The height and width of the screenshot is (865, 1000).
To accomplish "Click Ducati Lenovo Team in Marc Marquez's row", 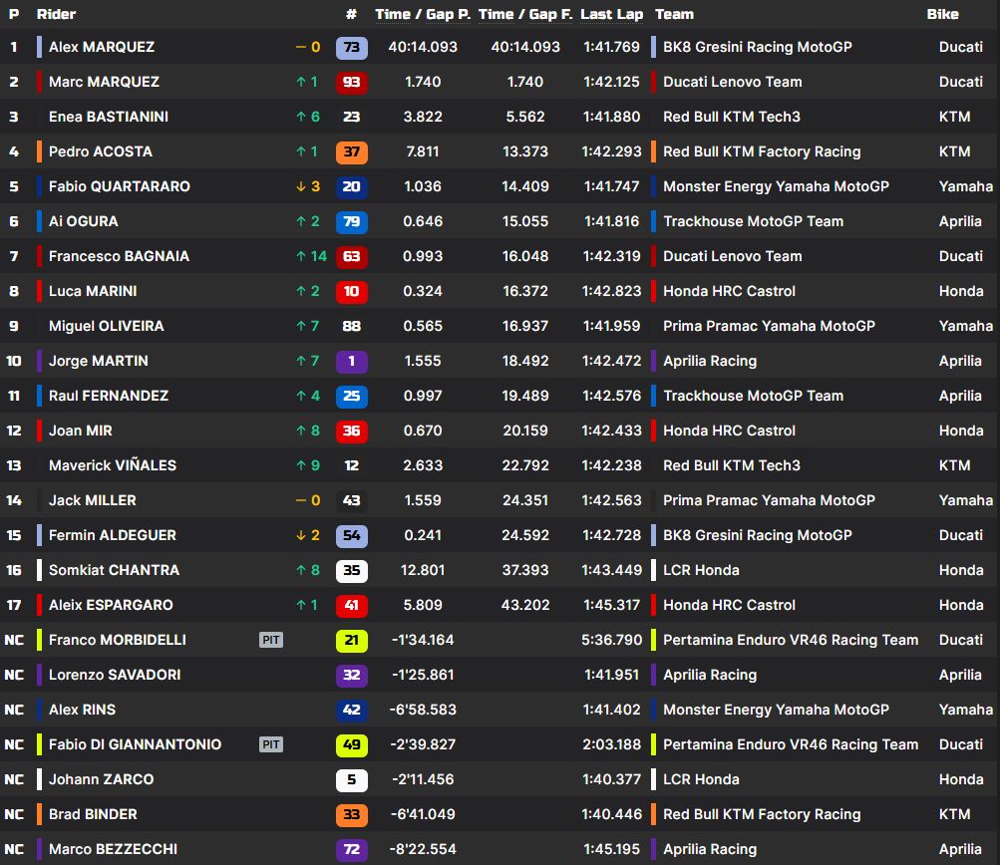I will tap(733, 83).
